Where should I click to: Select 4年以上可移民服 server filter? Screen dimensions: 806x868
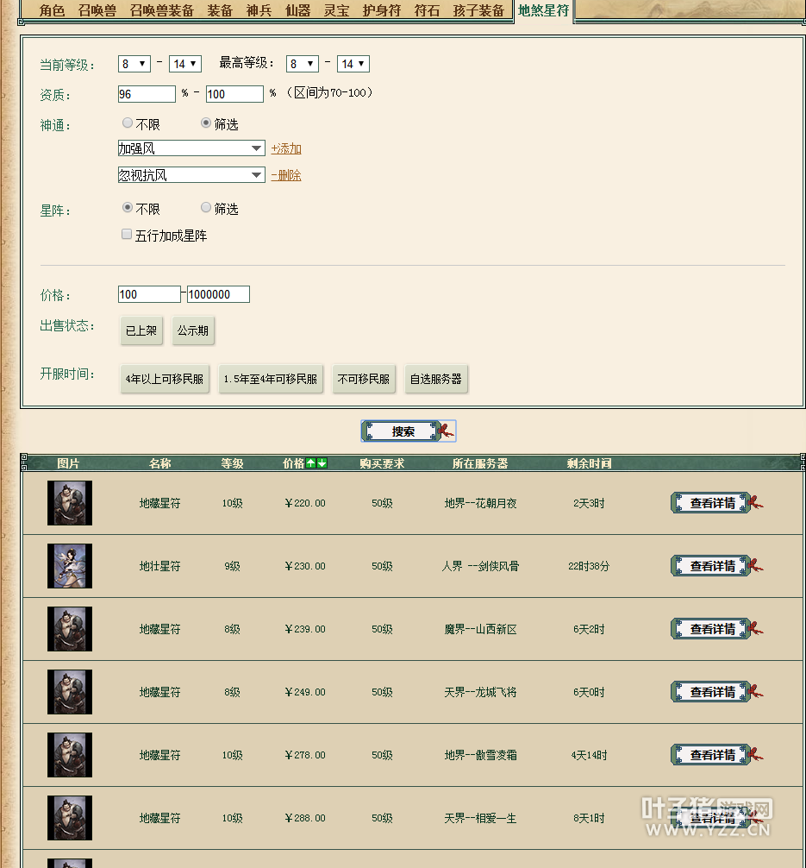click(x=165, y=379)
